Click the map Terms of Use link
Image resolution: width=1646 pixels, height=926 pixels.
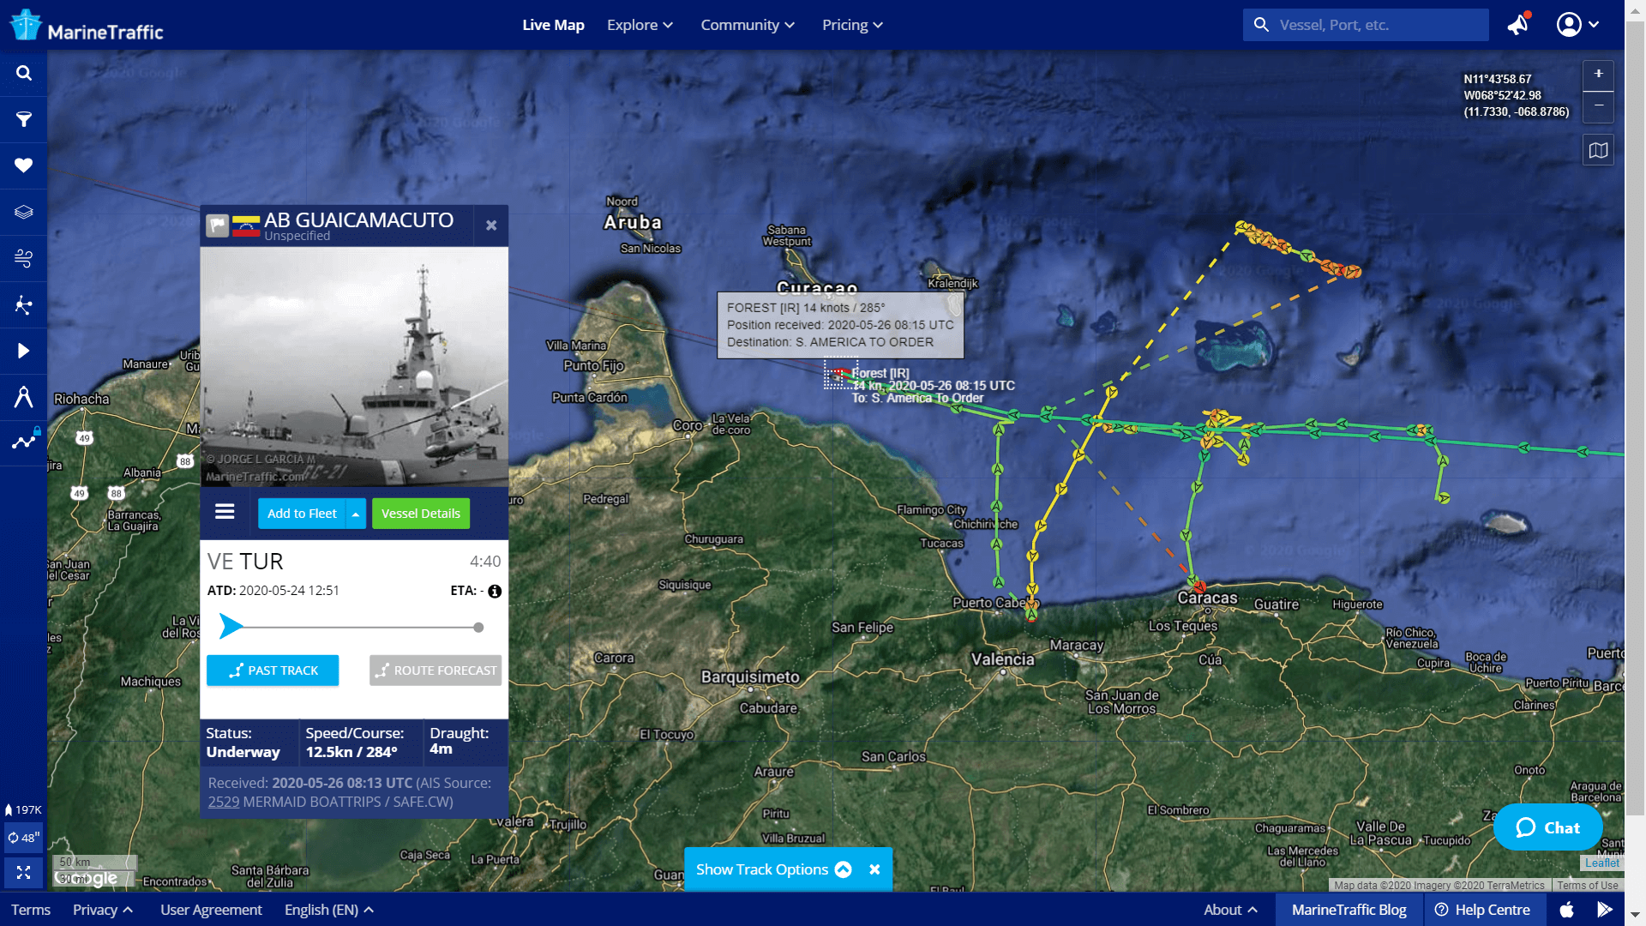pos(1588,886)
